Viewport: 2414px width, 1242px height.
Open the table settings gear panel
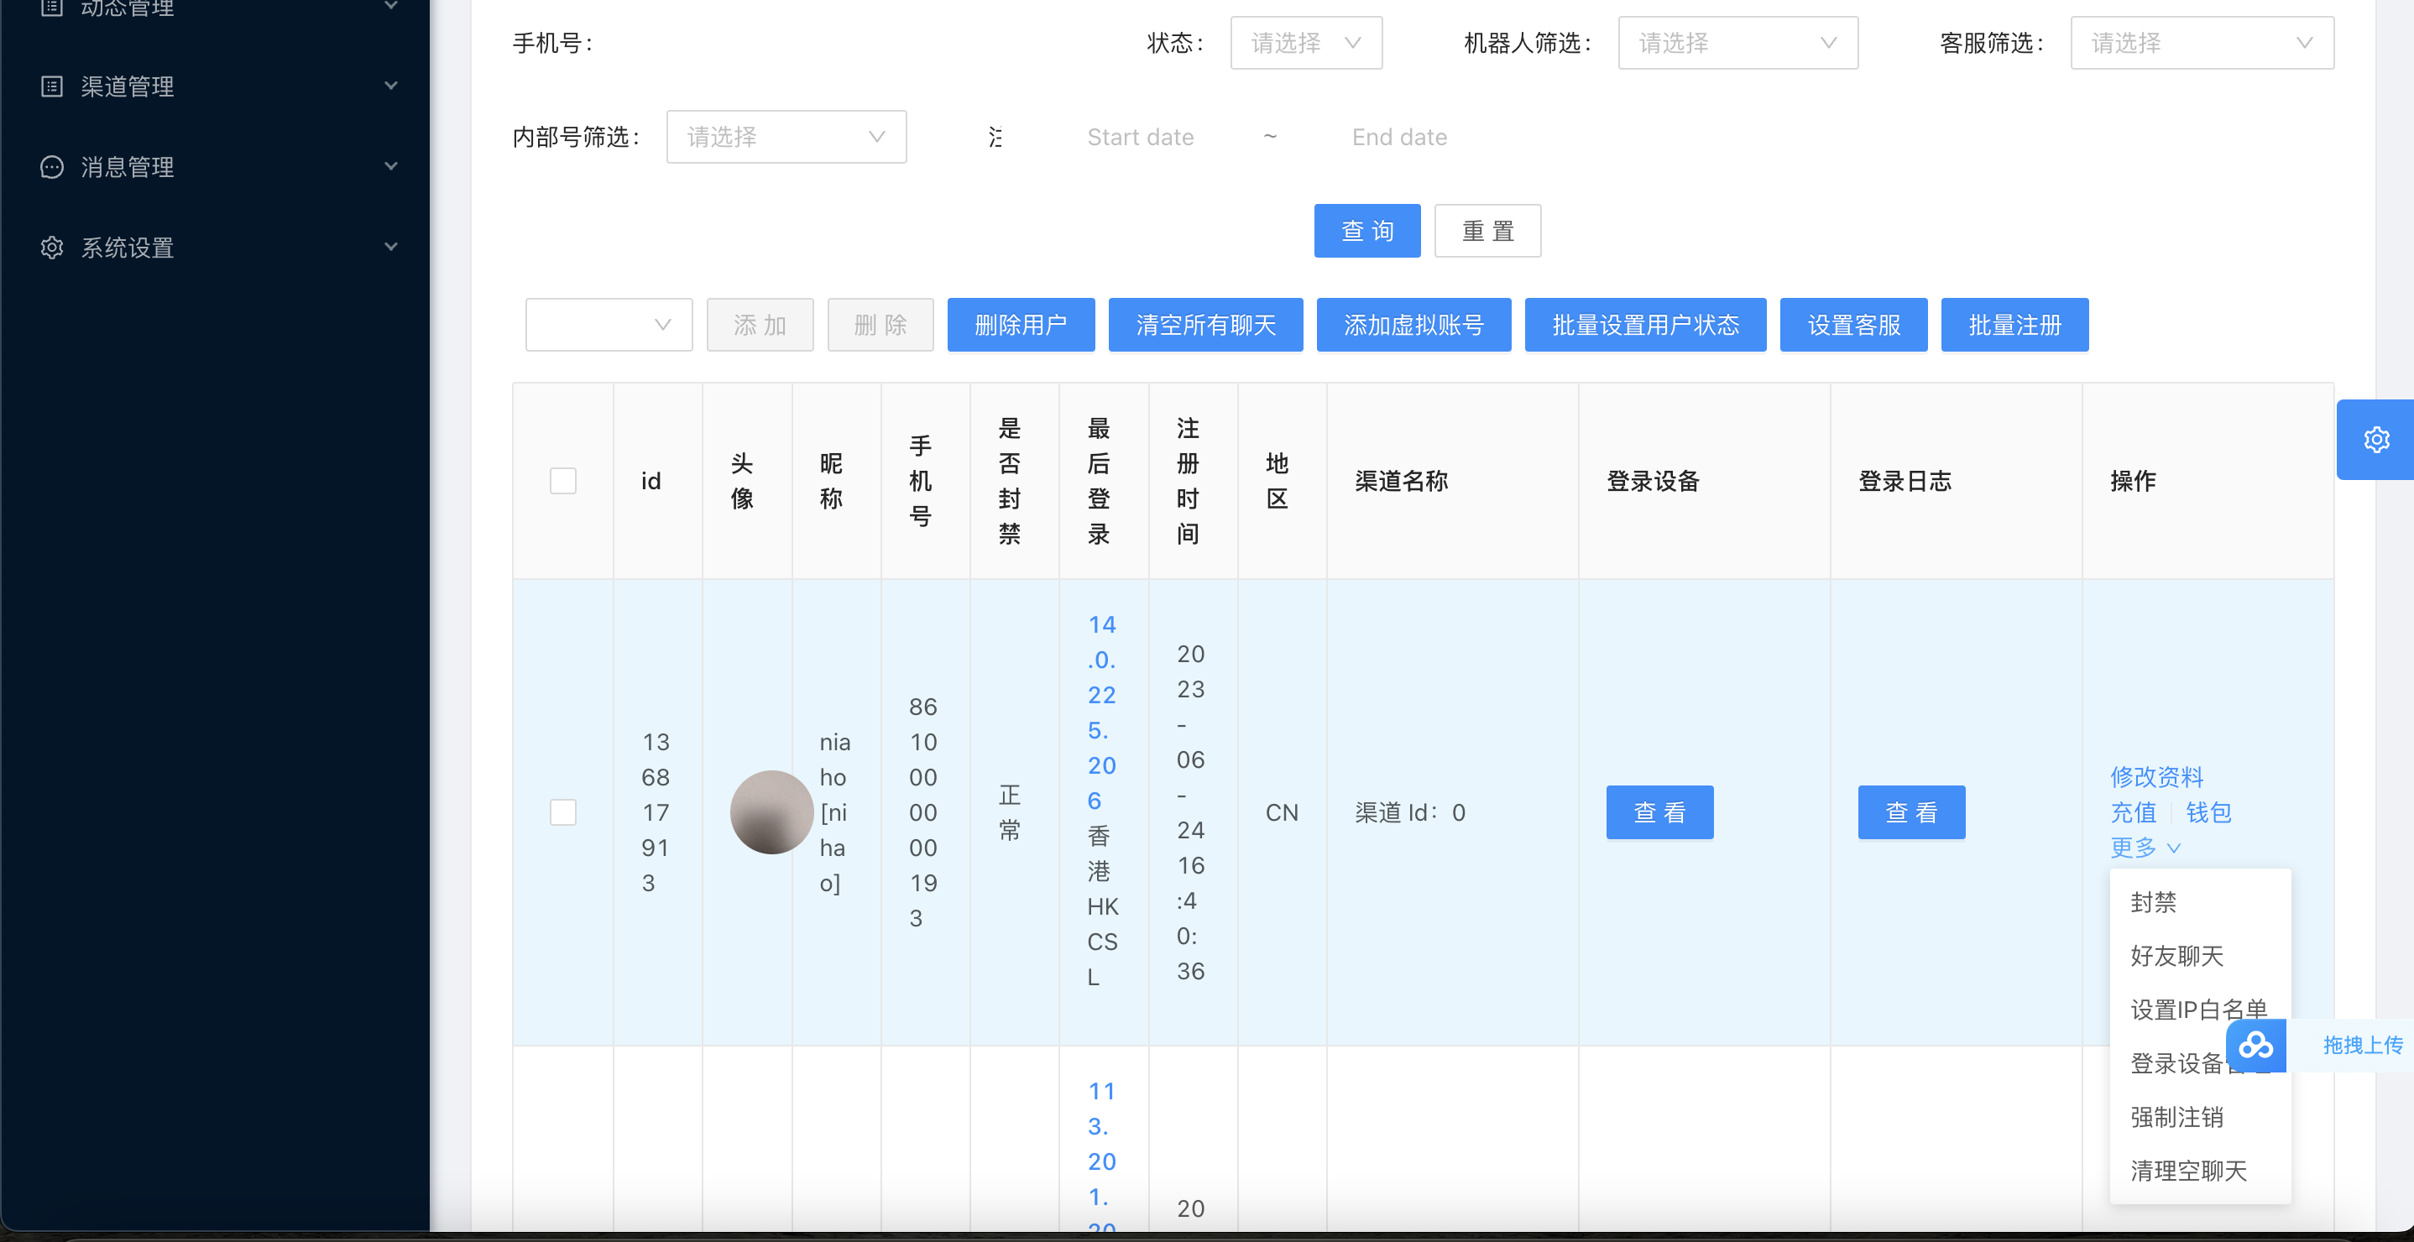coord(2375,439)
